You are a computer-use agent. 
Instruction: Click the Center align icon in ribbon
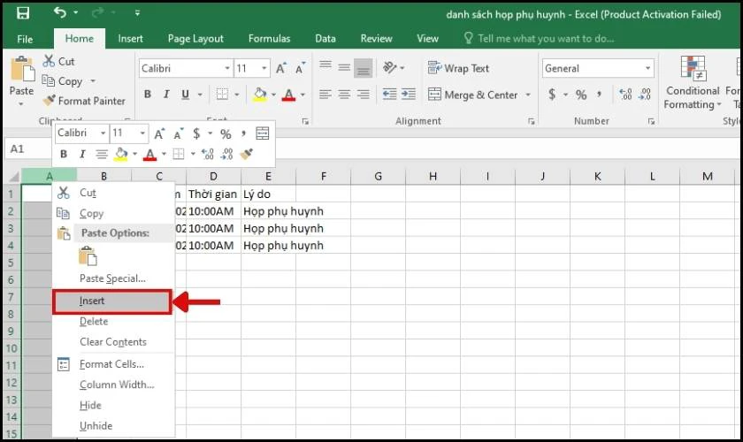coord(344,95)
